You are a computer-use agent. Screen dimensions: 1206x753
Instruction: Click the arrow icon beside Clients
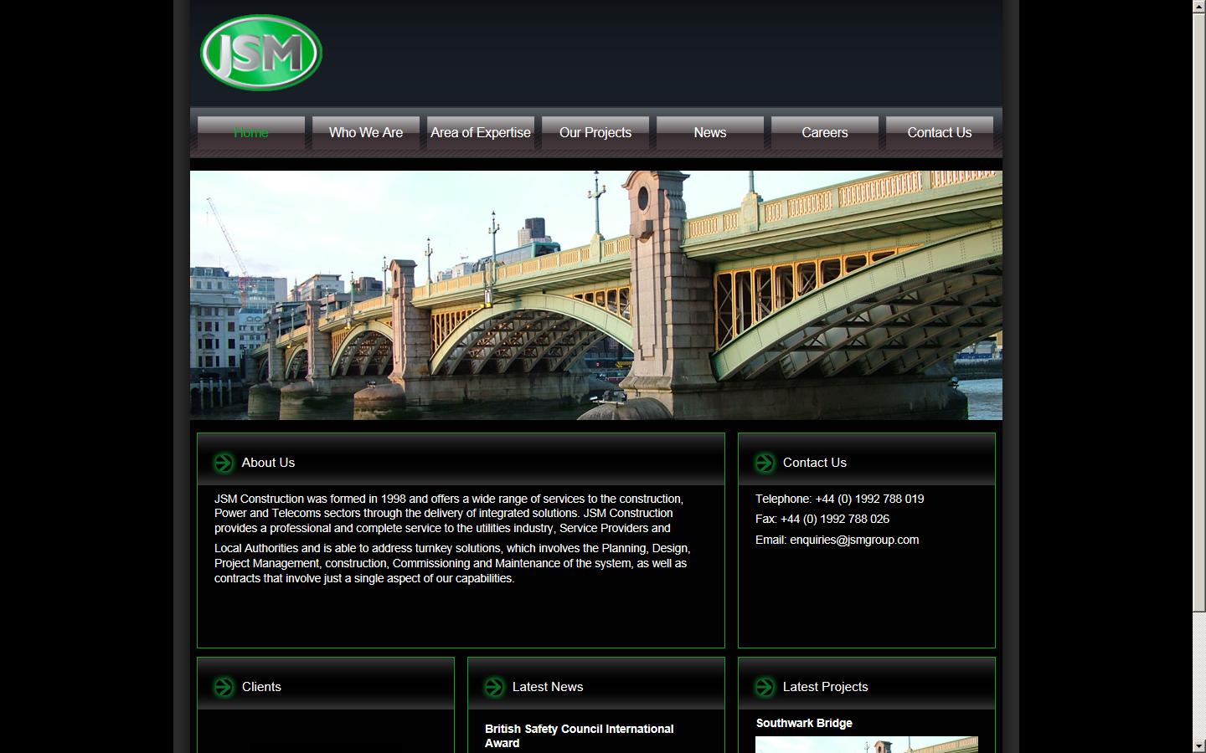[x=223, y=686]
